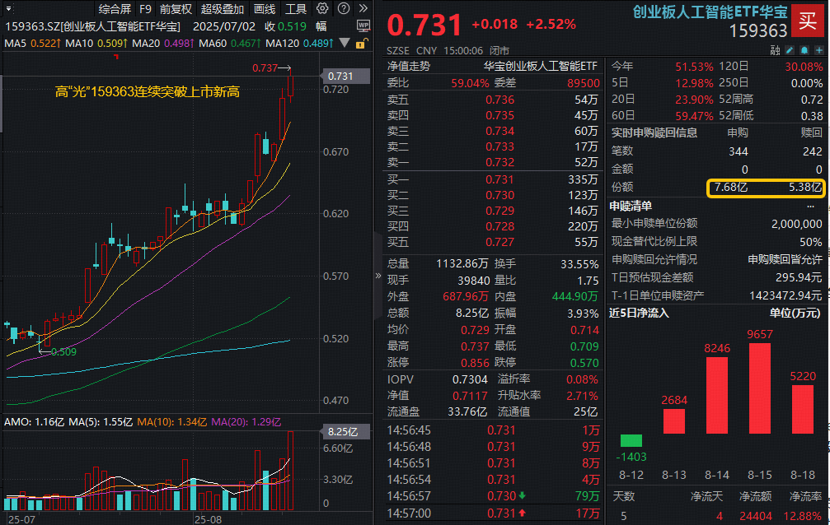This screenshot has width=830, height=525.
Task: Click the MA5 indicator label
Action: [16, 44]
